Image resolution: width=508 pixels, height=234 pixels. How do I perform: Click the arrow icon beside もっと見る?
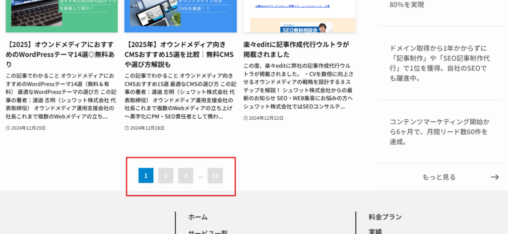[x=495, y=177]
